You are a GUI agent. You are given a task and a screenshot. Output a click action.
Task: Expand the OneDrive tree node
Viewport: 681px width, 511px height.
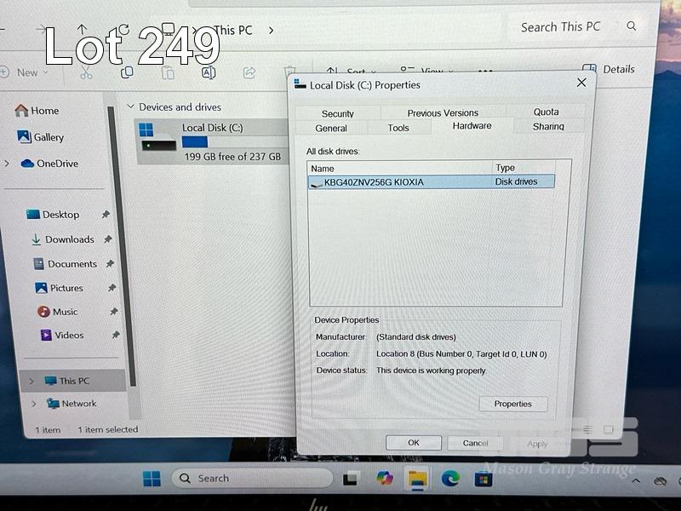click(x=8, y=164)
